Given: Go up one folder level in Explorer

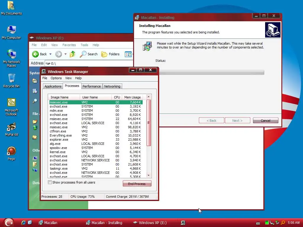Looking at the screenshot, I should 72,54.
